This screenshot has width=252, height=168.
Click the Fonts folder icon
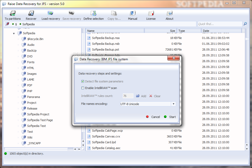pyautogui.click(x=24, y=62)
